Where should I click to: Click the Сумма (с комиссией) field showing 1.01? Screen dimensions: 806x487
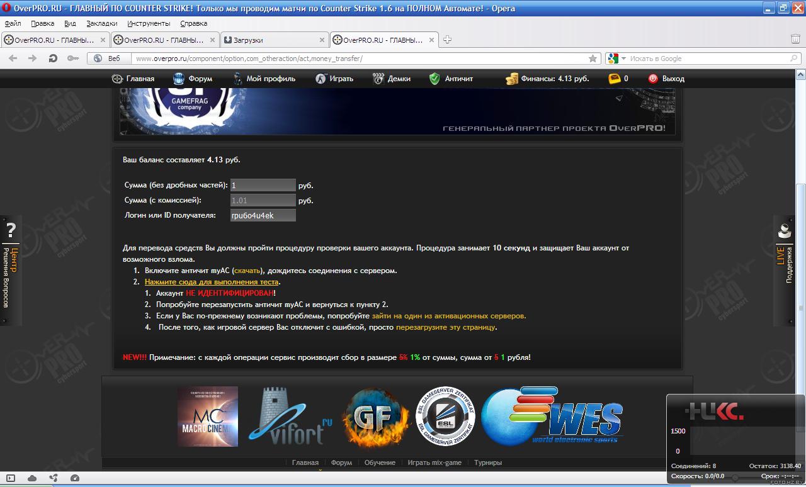[x=263, y=200]
